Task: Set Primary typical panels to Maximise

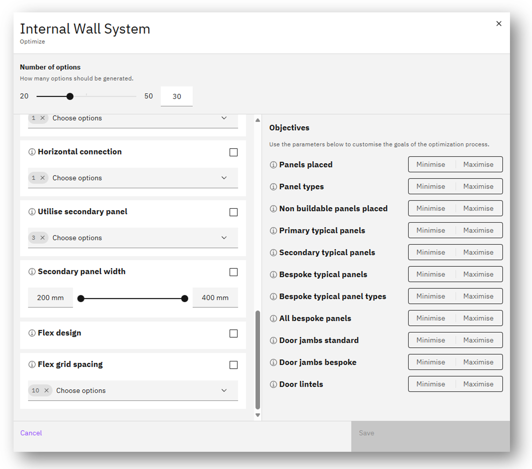Action: 479,230
